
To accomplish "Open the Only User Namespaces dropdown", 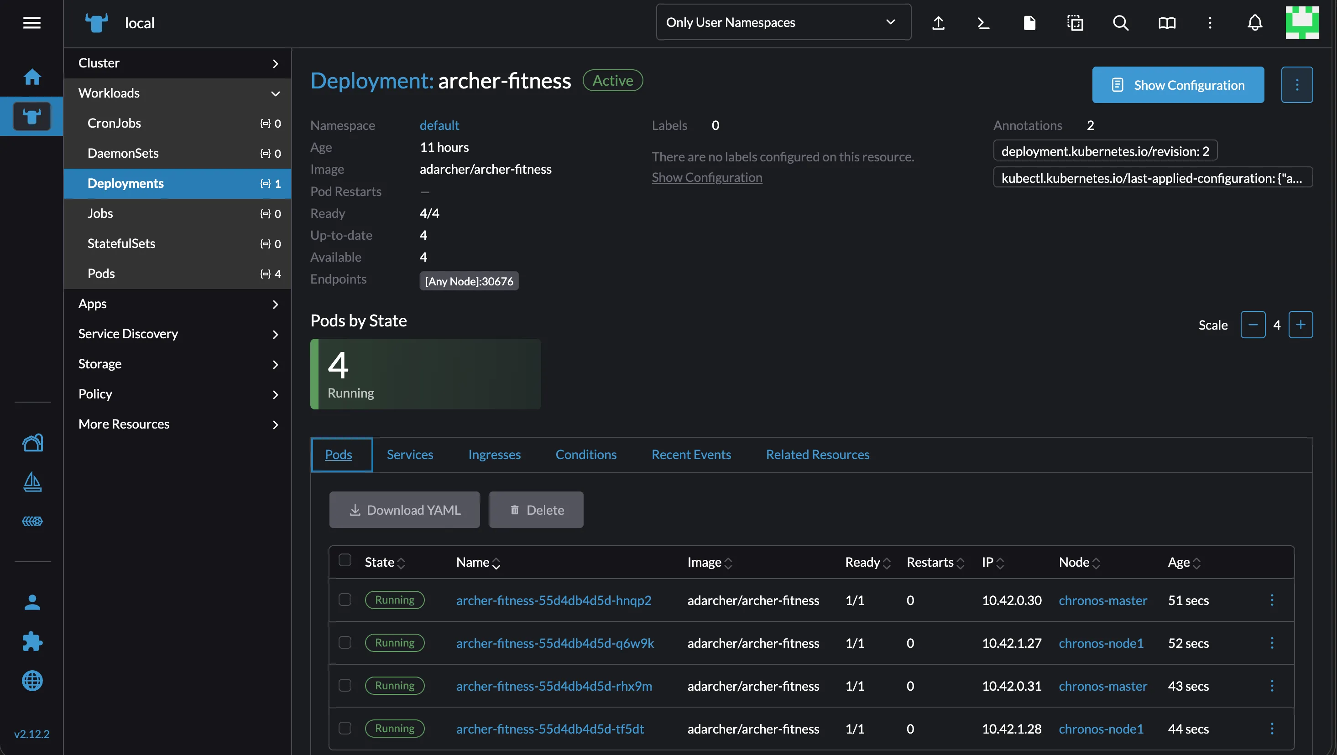I will tap(783, 22).
